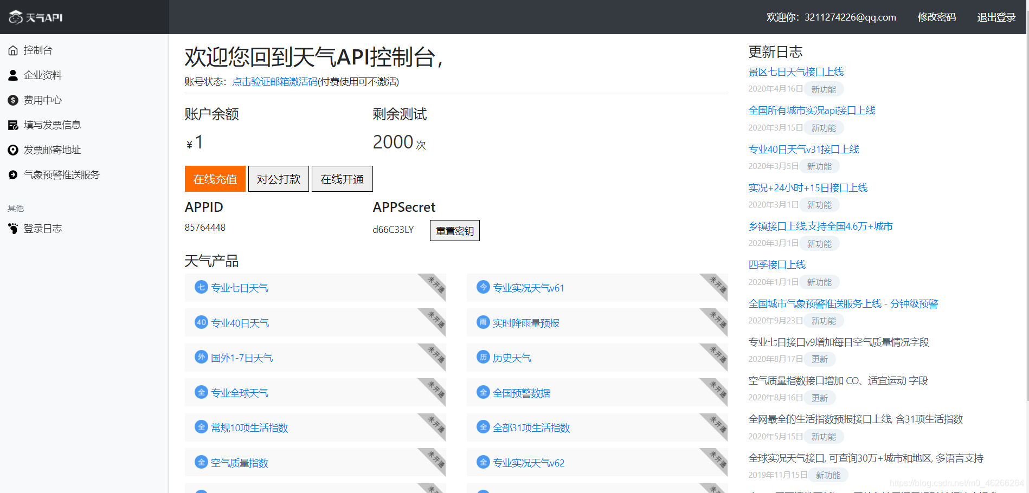Screen dimensions: 1029x493
Task: Click the 雨 icon of 实时降雨量预报
Action: pos(483,322)
